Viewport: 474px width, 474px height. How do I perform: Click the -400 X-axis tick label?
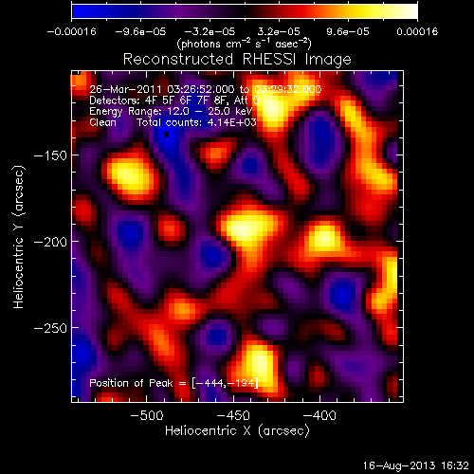click(319, 415)
